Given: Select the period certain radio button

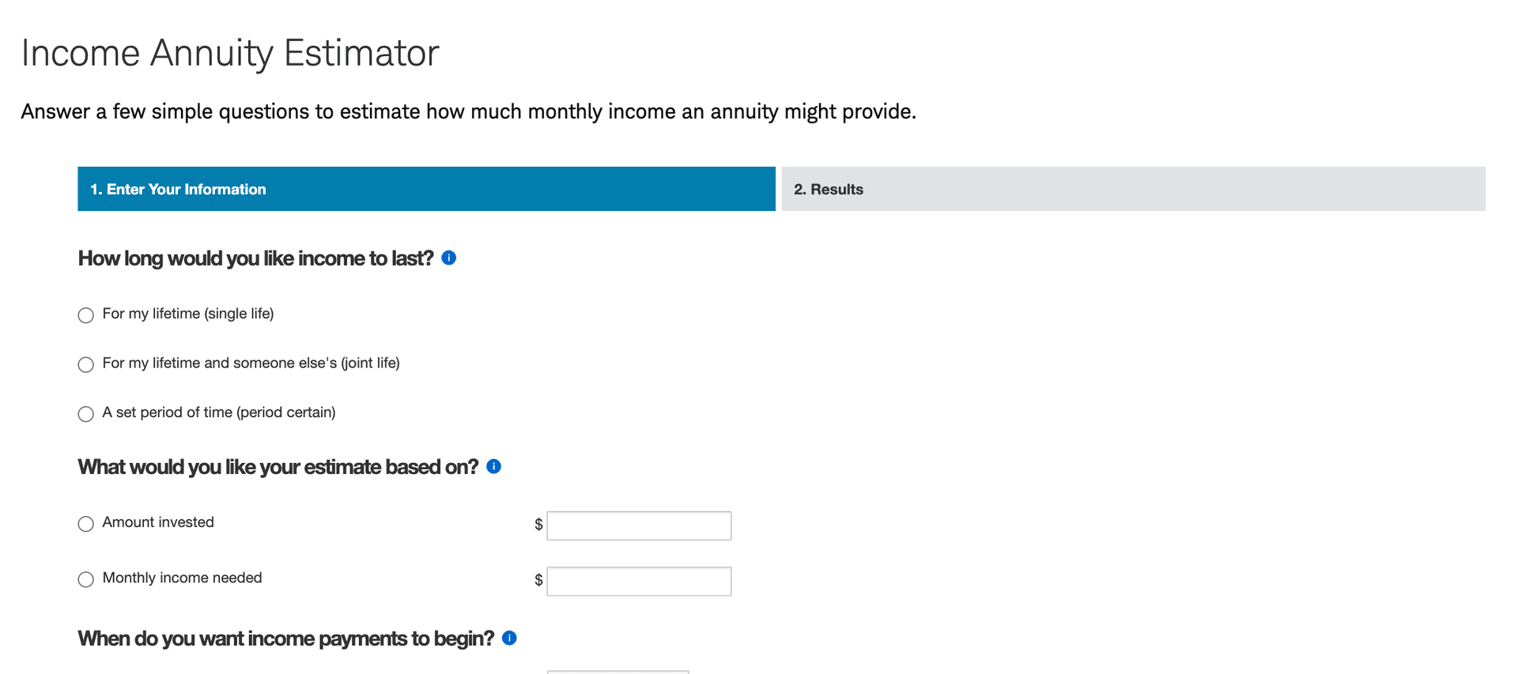Looking at the screenshot, I should click(86, 414).
